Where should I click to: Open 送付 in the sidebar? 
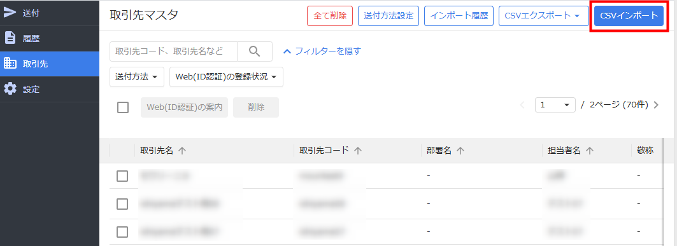tap(50, 13)
